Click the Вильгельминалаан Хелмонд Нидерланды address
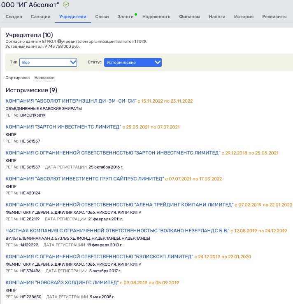Screen dimensions: 293x304 pos(78,239)
